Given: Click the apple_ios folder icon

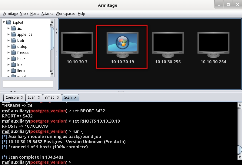Looking at the screenshot, I should [14, 34].
